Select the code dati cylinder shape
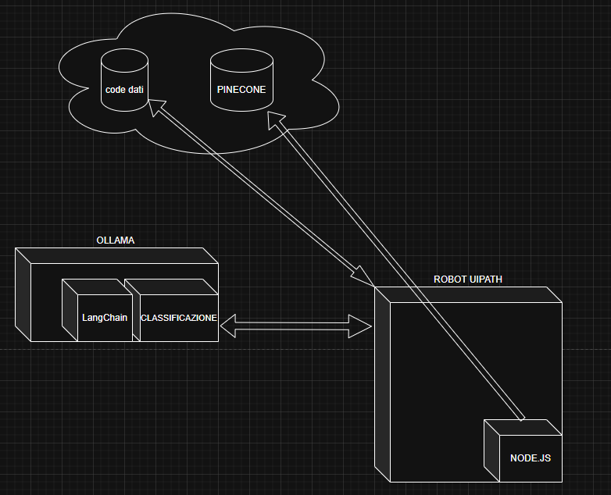 (x=124, y=80)
